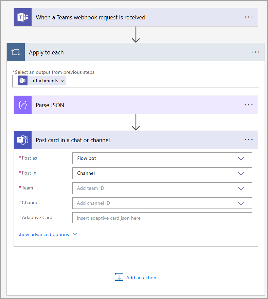Open ellipsis menu for Teams webhook trigger
This screenshot has height=299, width=268.
pyautogui.click(x=249, y=17)
